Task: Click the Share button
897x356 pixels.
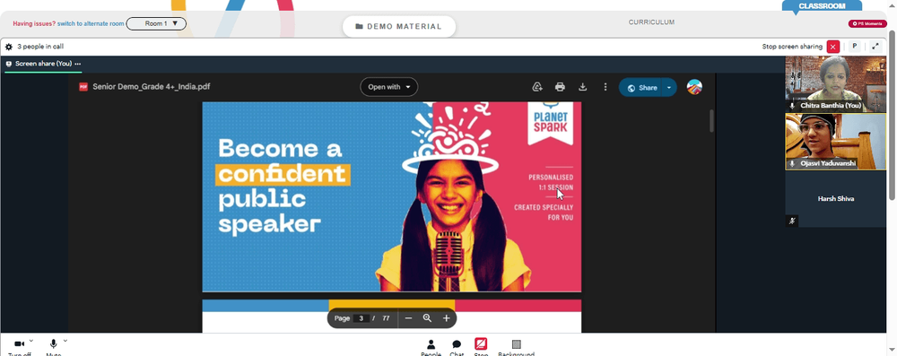Action: point(641,88)
